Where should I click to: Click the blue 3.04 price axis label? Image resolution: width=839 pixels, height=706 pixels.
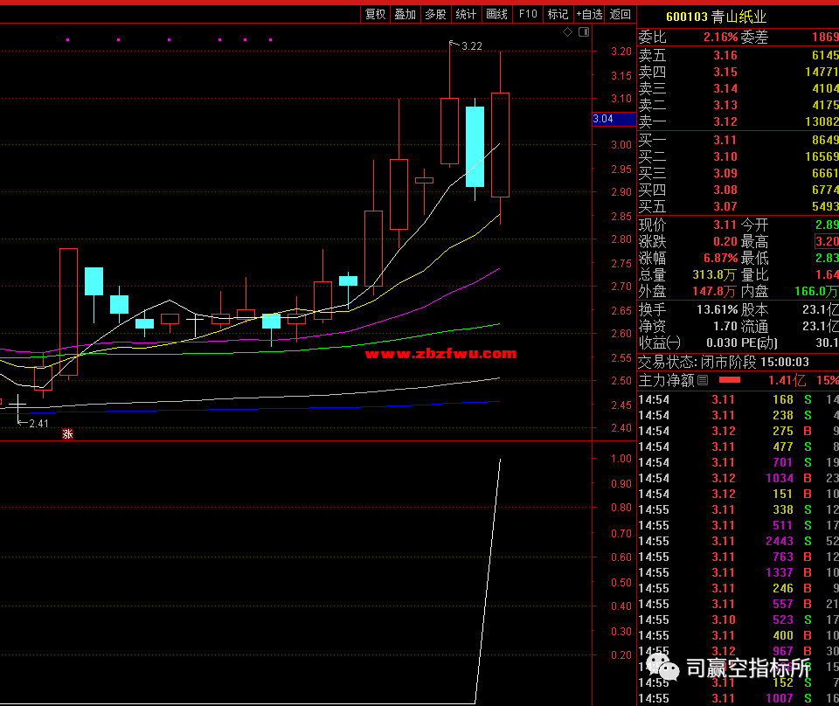(x=614, y=119)
